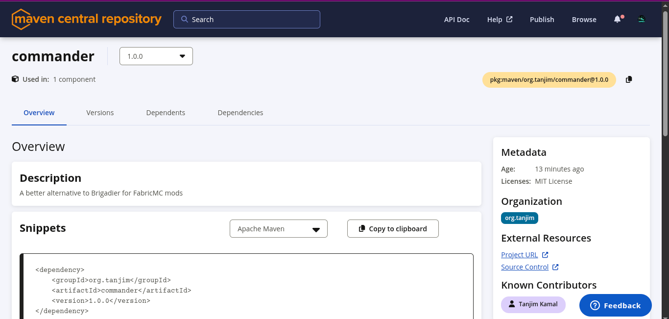Click the magnifier icon in the search bar
This screenshot has width=669, height=319.
tap(185, 20)
